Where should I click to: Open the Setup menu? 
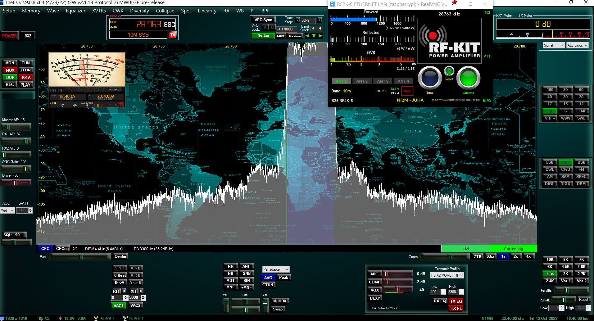pos(9,11)
